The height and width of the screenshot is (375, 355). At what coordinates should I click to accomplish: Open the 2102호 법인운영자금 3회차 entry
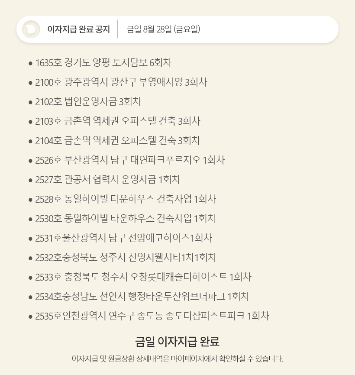[88, 102]
